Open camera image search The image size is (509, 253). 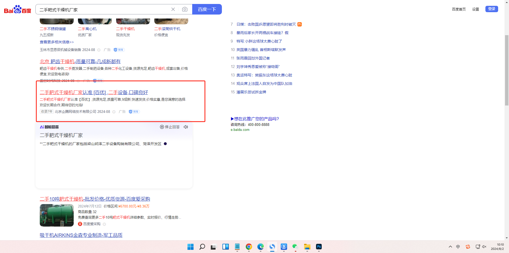[185, 9]
